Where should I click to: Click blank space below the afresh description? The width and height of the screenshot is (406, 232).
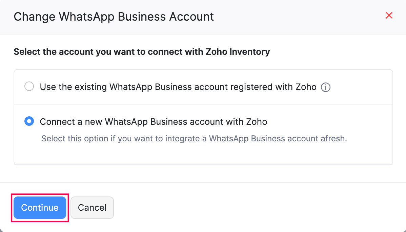click(x=203, y=154)
